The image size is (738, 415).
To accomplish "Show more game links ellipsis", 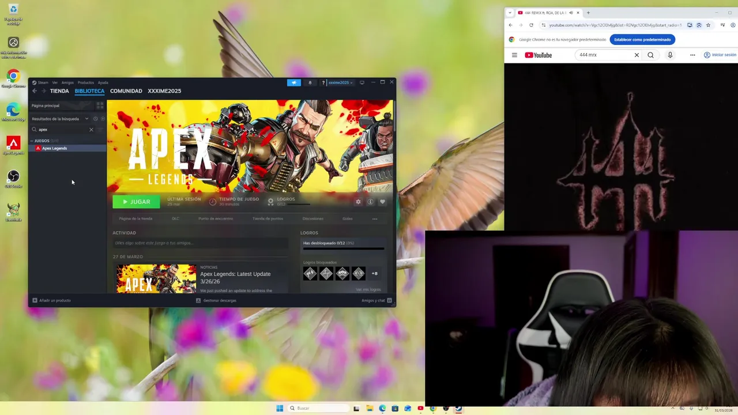I will point(375,218).
